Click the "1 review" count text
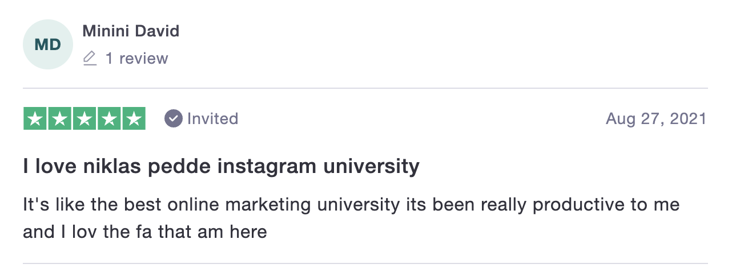The image size is (732, 272). click(136, 59)
